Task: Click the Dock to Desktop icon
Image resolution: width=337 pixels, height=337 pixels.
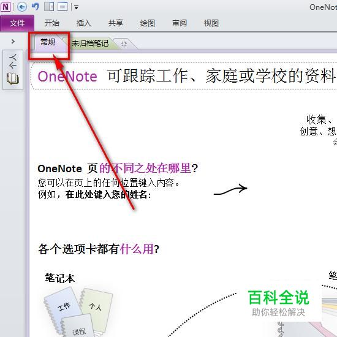Action: click(x=49, y=7)
